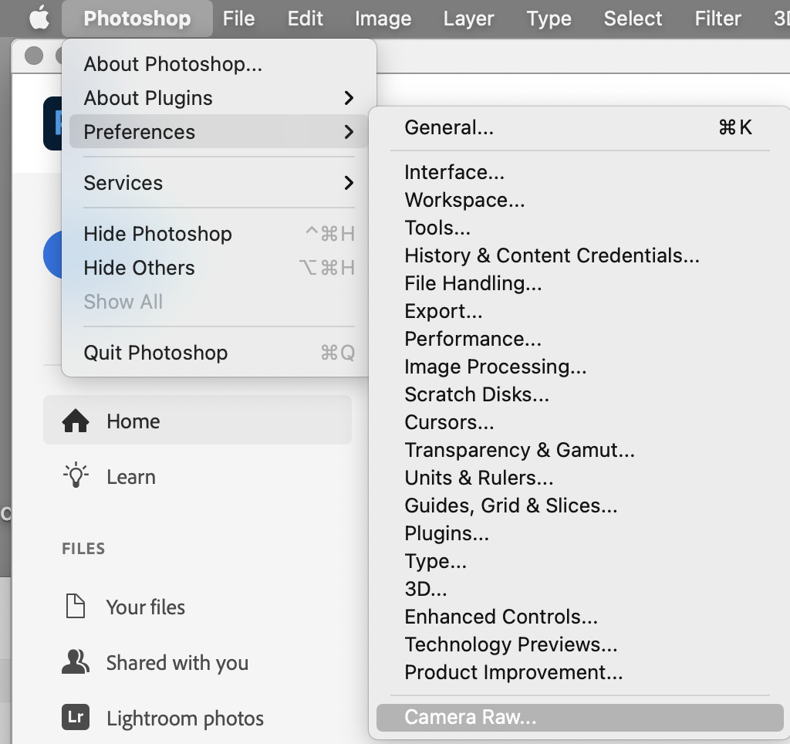The width and height of the screenshot is (790, 744).
Task: View Your files
Action: (145, 607)
